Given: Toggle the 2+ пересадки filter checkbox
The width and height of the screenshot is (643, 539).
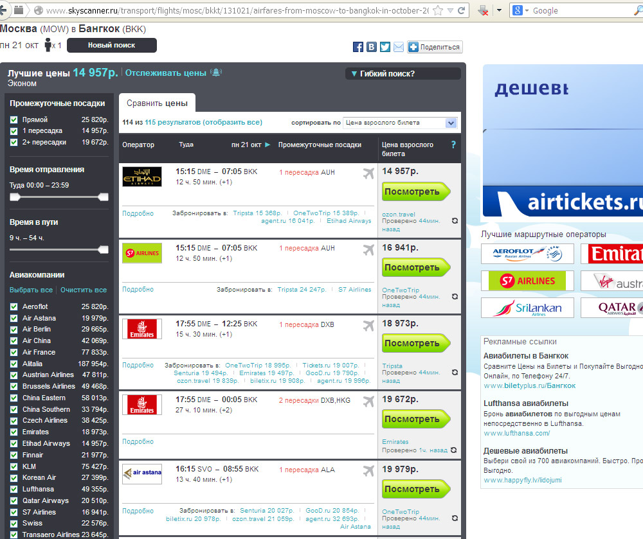Looking at the screenshot, I should [x=14, y=142].
